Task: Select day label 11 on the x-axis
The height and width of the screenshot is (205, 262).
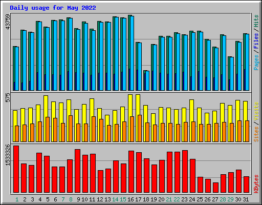Action: coord(92,199)
